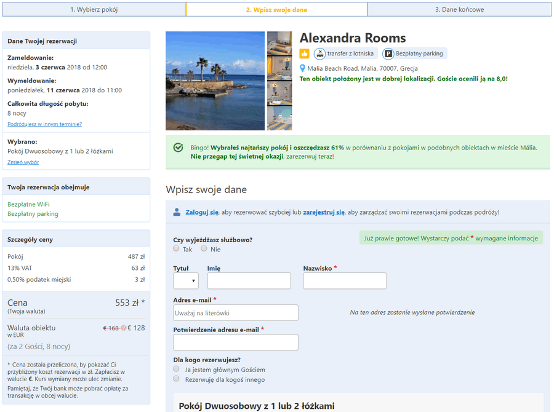Click 'Zaloguj się' link

pos(202,212)
